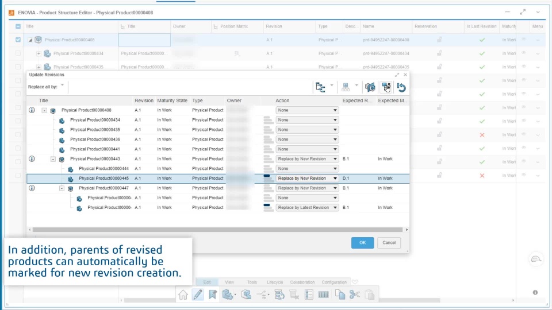Select the Physical Product00000444 row in the dialog
The image size is (552, 310).
point(218,169)
